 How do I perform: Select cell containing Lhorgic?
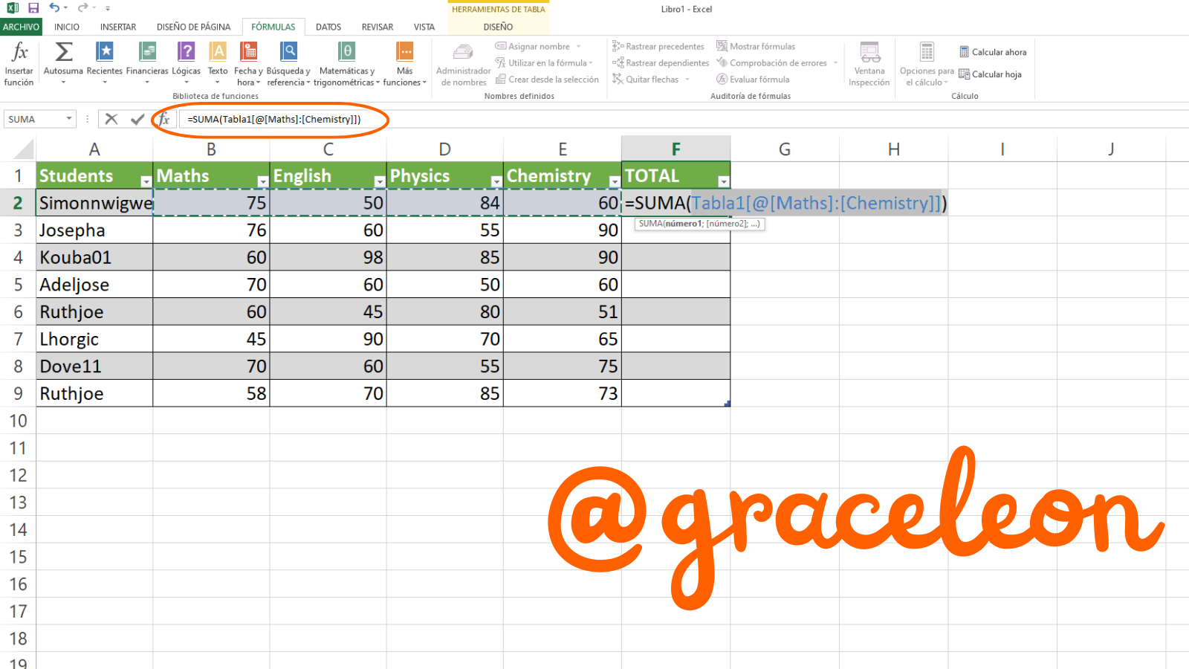[x=94, y=339]
